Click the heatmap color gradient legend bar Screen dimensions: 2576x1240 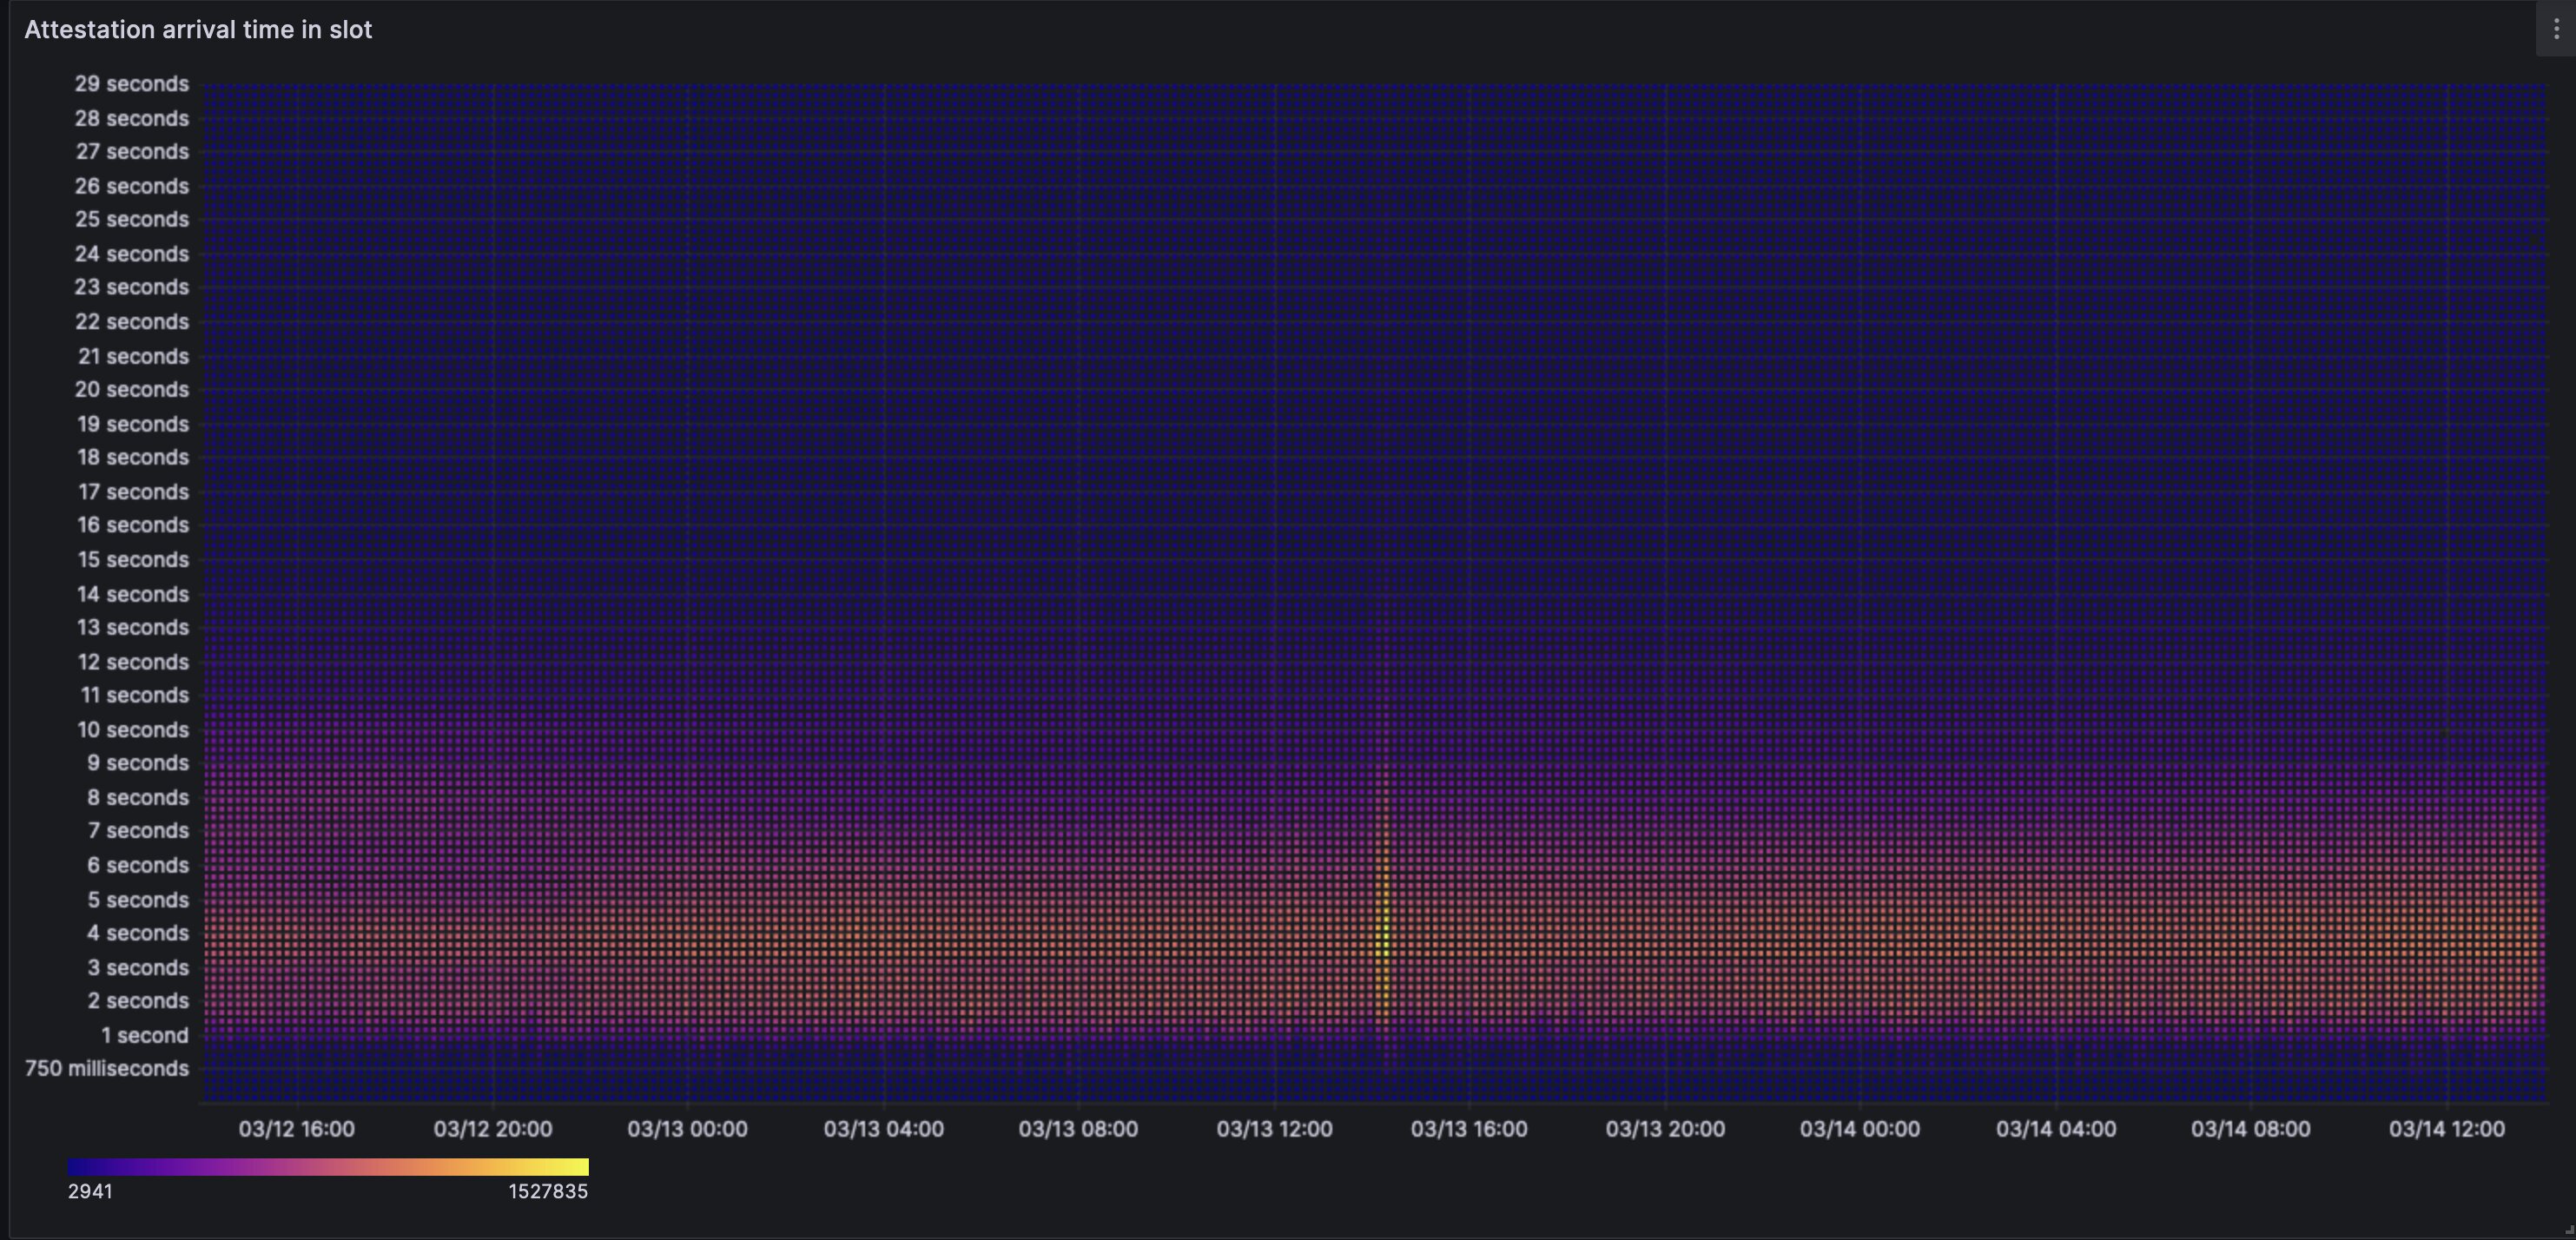click(328, 1166)
